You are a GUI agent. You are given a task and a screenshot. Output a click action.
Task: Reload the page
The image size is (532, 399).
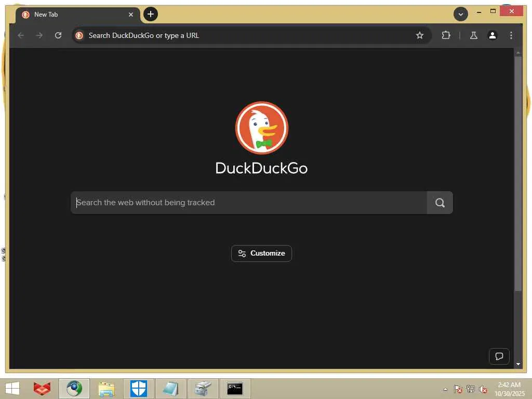point(58,35)
